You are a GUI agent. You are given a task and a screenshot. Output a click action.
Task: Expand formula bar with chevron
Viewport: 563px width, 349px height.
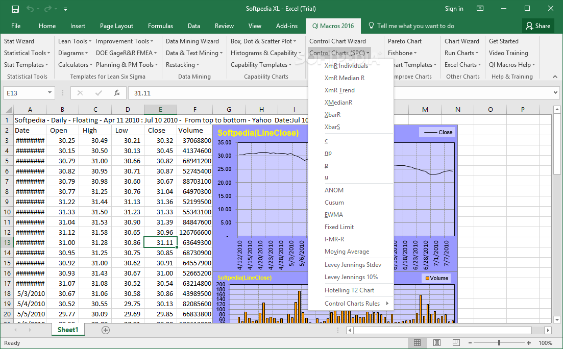(x=556, y=93)
